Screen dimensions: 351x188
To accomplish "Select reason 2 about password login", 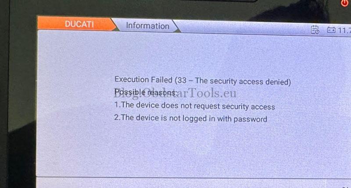I will point(190,118).
